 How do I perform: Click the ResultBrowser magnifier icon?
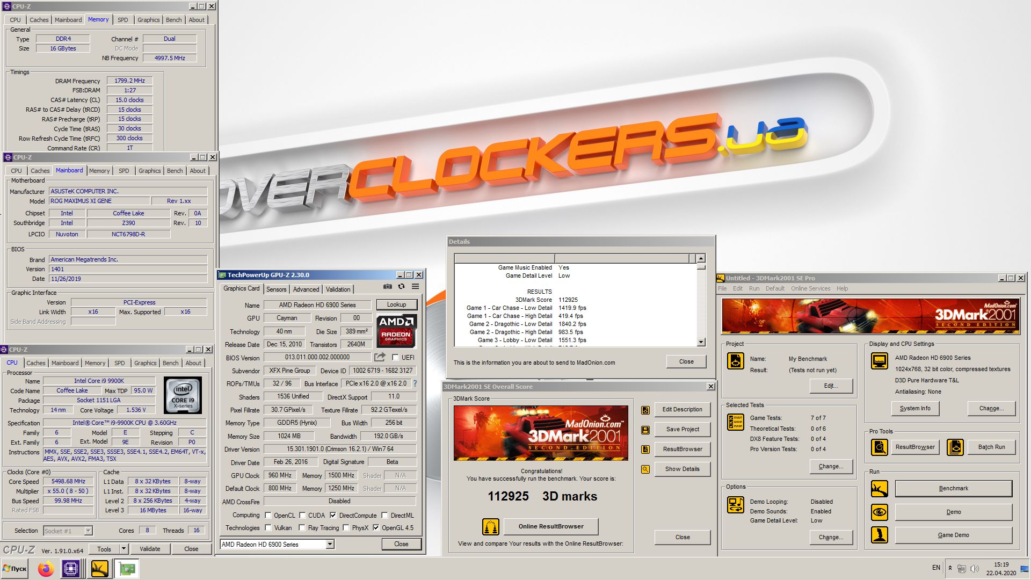point(879,447)
